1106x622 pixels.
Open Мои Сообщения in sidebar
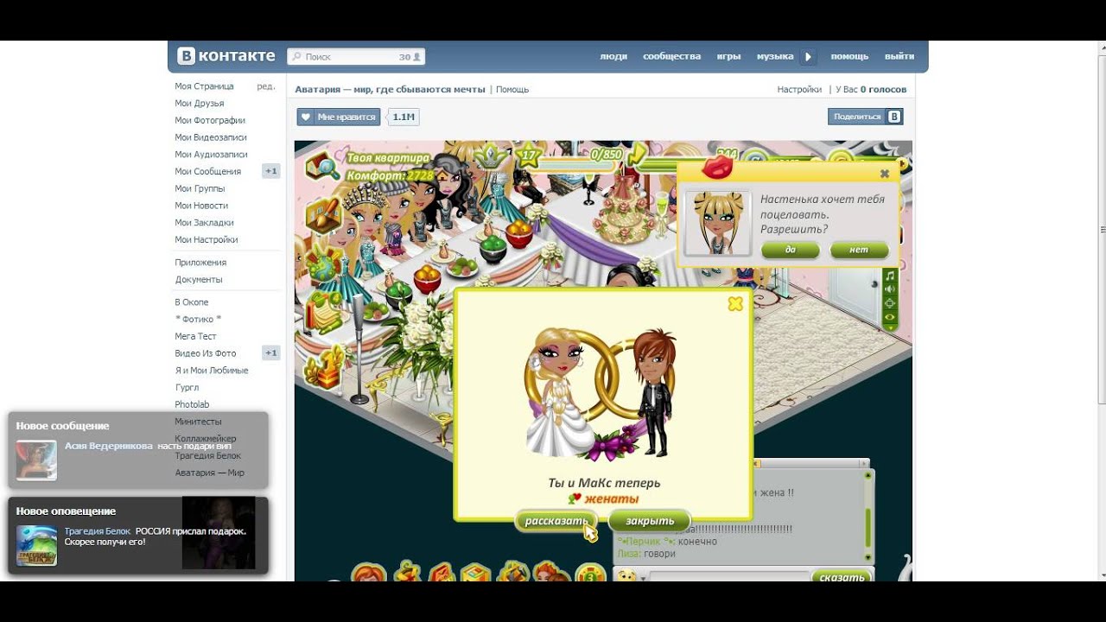click(x=207, y=171)
